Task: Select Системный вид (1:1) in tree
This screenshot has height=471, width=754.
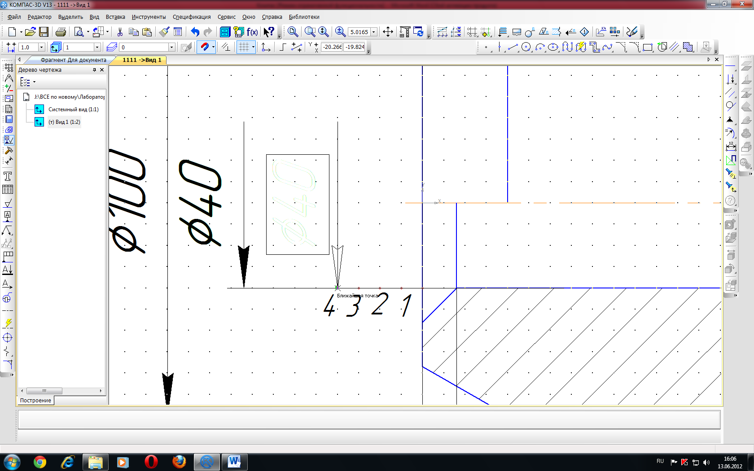Action: click(x=73, y=109)
